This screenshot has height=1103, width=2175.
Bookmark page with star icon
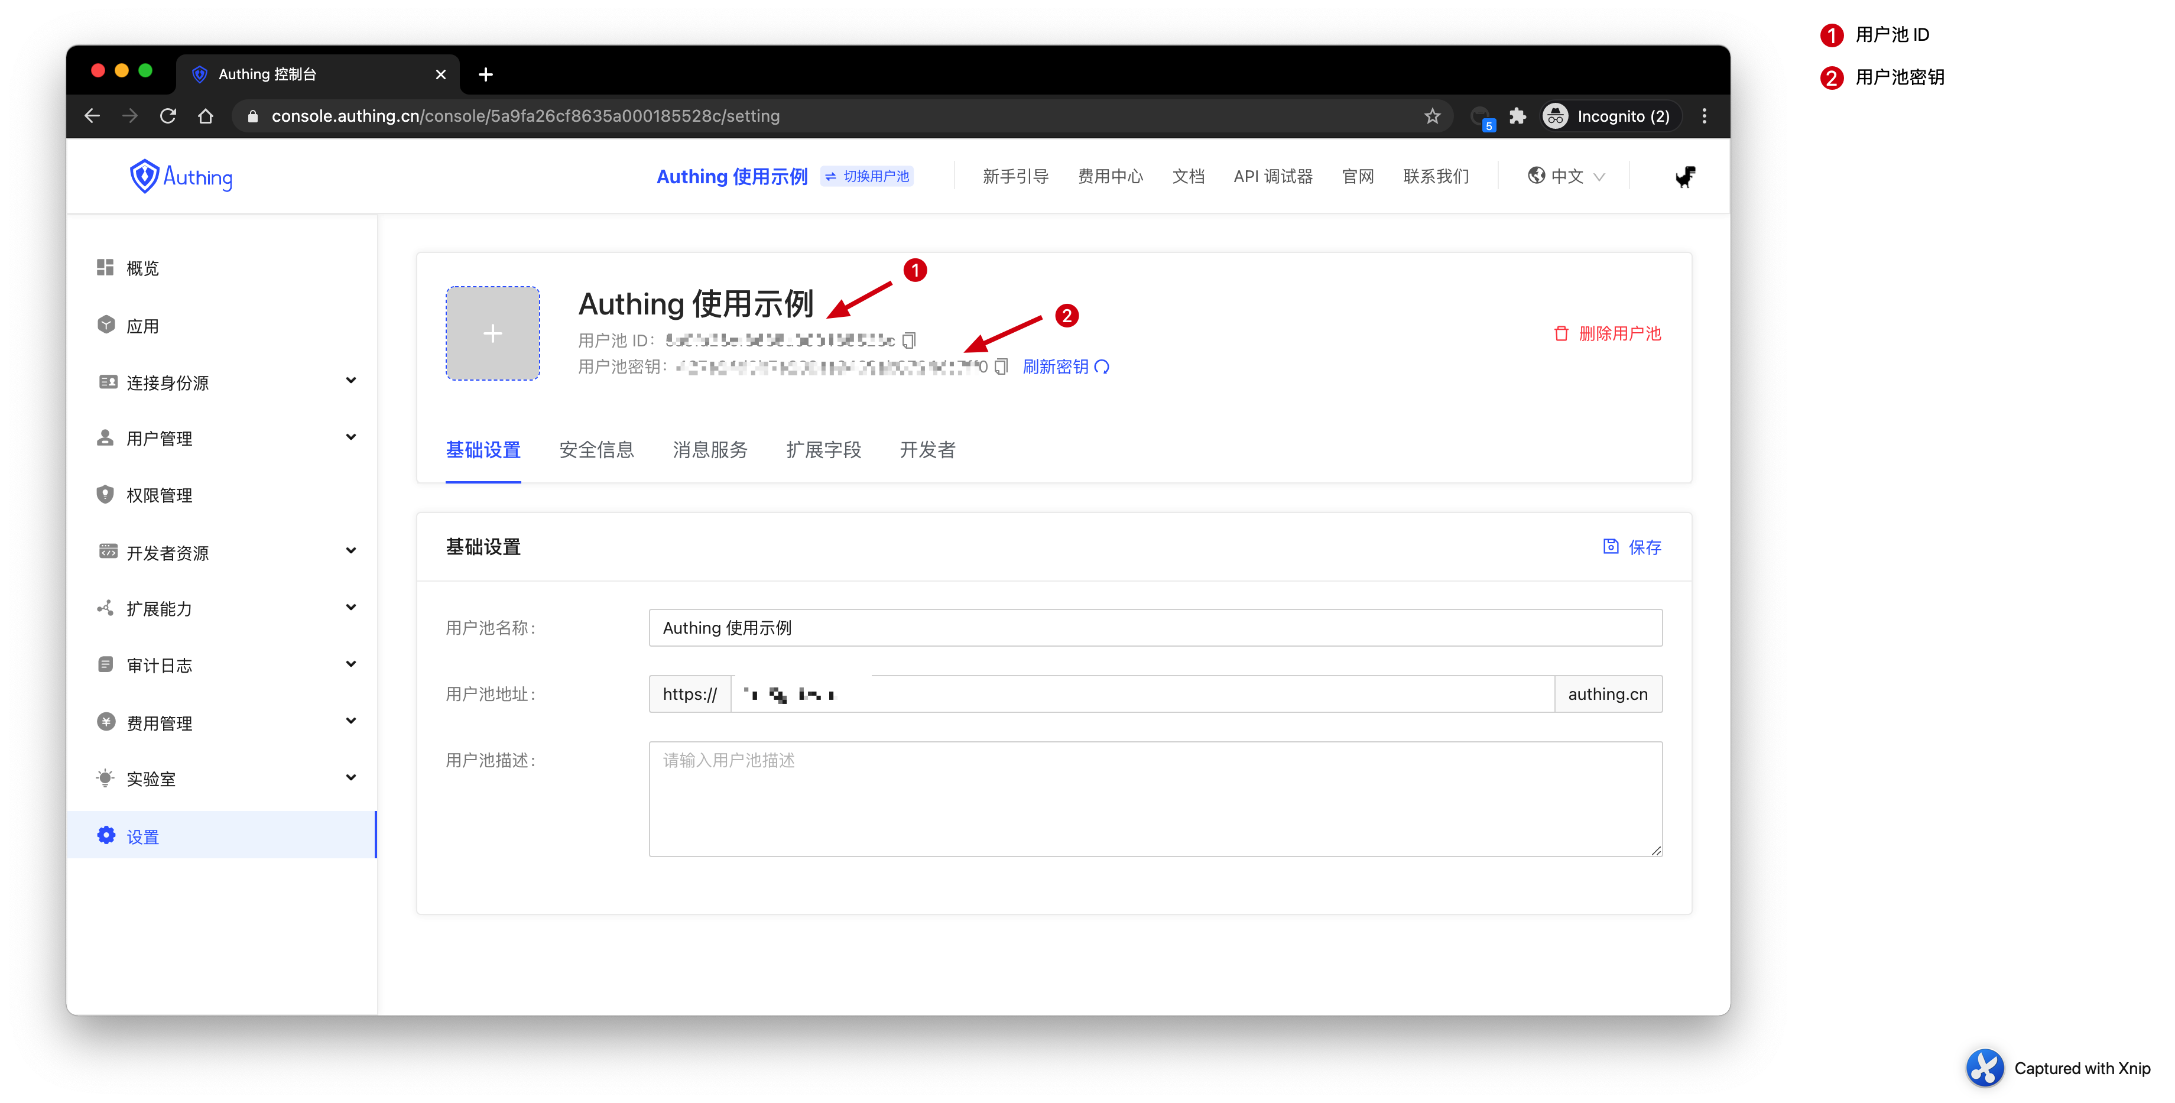(1432, 116)
